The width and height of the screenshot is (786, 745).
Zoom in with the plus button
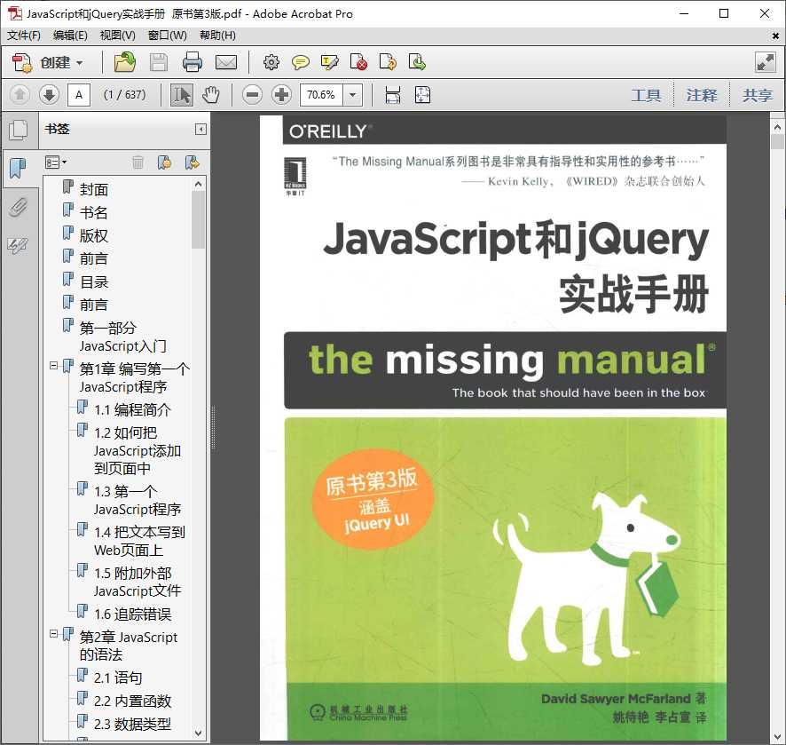pyautogui.click(x=282, y=94)
